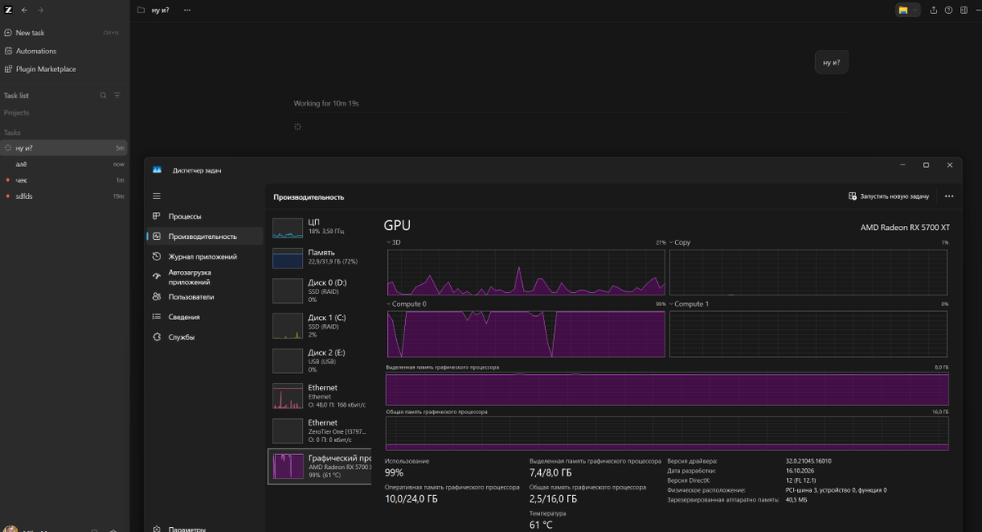Open the Compute 0 graph dropdown
Image resolution: width=982 pixels, height=532 pixels.
coord(407,304)
